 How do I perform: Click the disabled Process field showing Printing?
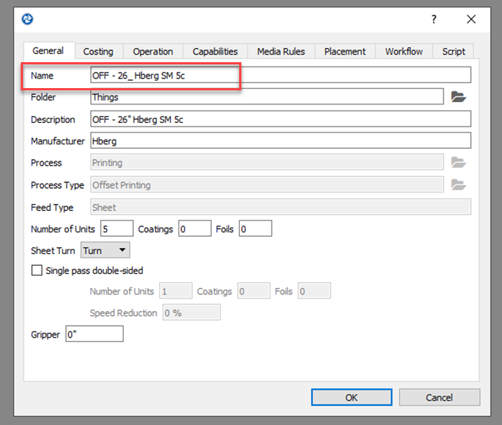(267, 162)
